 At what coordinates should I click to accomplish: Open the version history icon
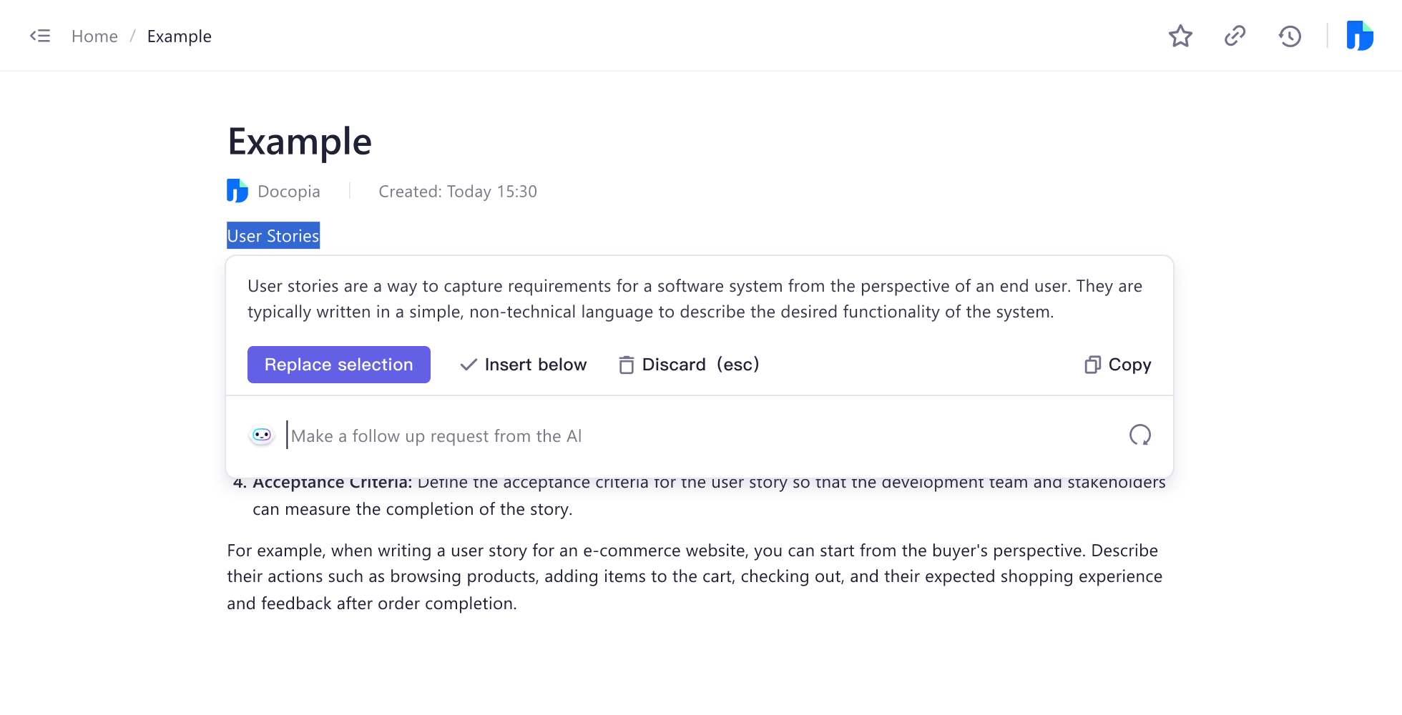click(x=1290, y=36)
